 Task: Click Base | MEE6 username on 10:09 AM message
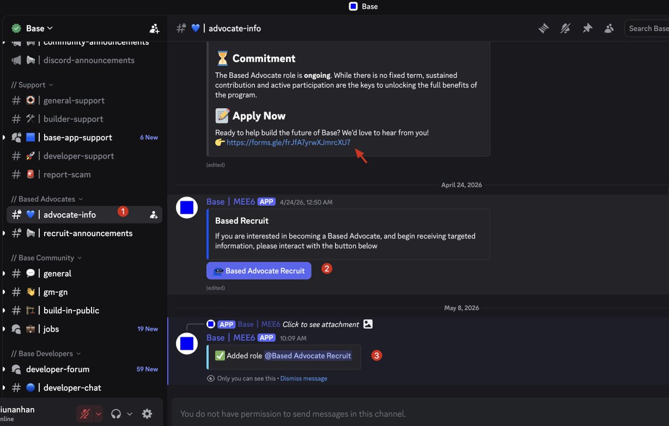231,337
